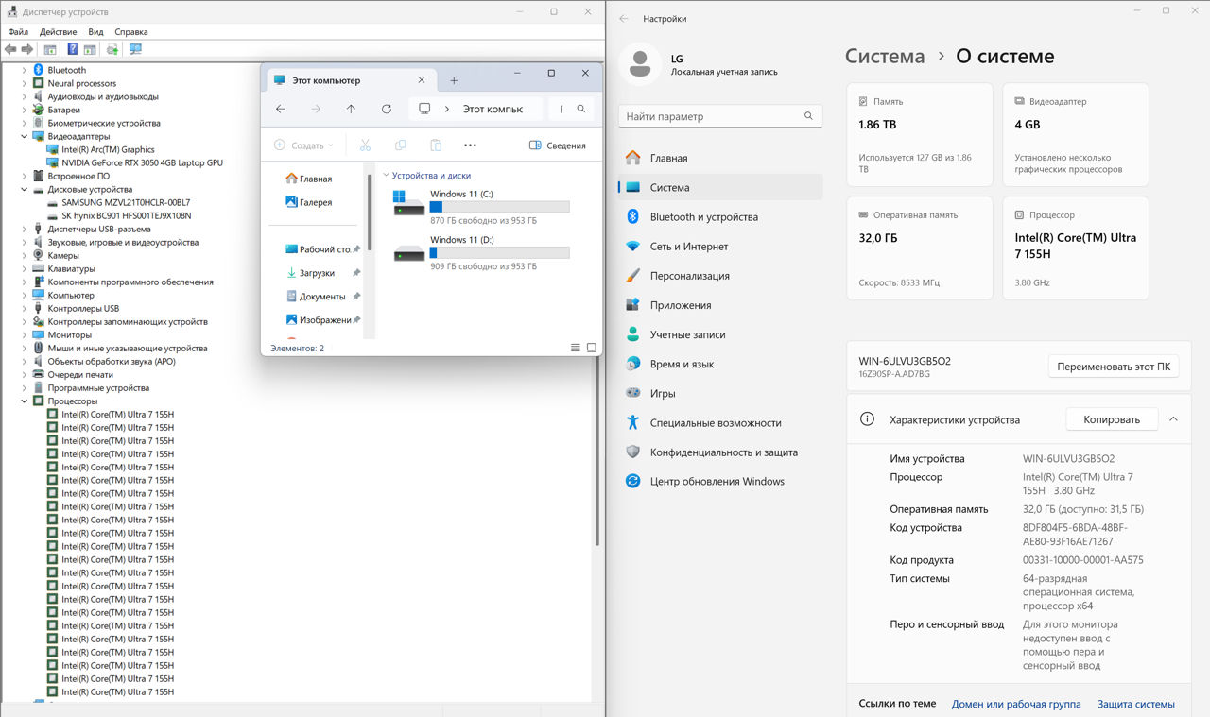The width and height of the screenshot is (1210, 717).
Task: Refresh the Explorer window with the reload icon
Action: click(387, 109)
